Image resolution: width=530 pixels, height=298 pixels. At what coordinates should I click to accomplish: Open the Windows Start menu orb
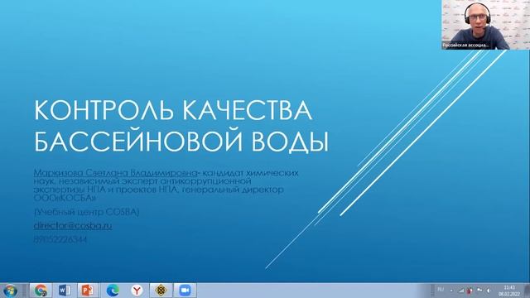10,291
